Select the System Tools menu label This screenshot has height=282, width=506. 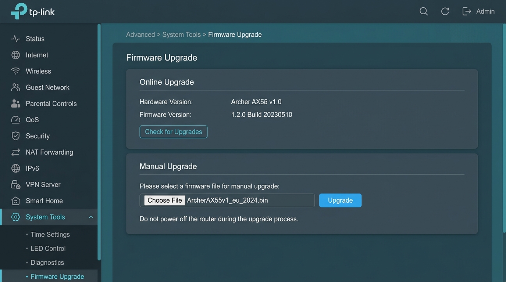pos(45,217)
